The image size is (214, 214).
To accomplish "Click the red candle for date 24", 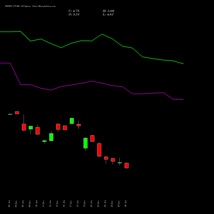I will tap(106, 158).
